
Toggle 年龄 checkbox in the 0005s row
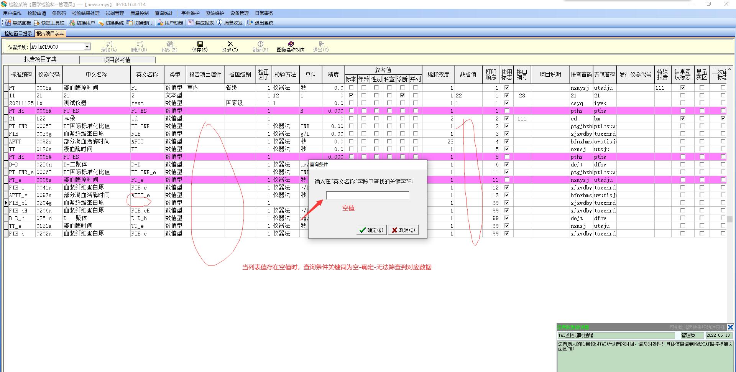point(364,88)
